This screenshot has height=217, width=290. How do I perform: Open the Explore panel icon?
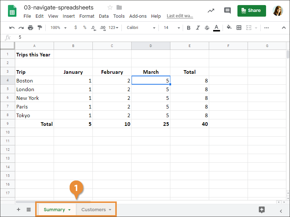tap(262, 209)
